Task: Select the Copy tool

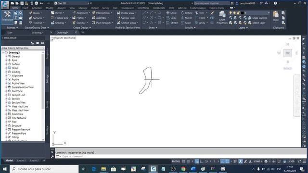Action: tap(171, 18)
